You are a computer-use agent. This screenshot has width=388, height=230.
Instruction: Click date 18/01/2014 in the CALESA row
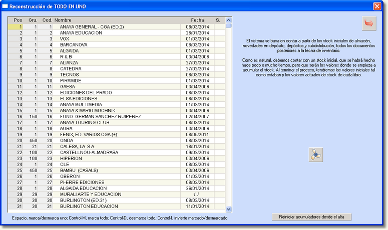197,146
